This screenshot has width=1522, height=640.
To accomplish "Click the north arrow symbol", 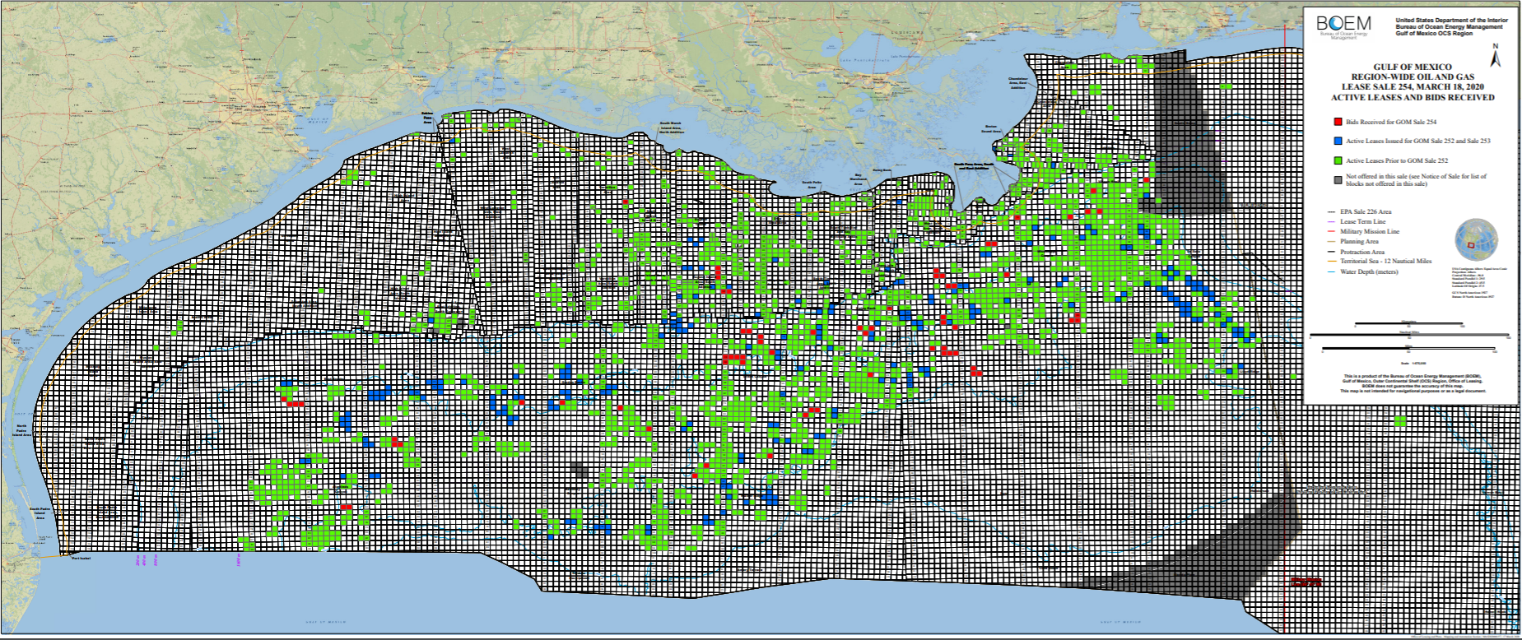I will tap(1496, 55).
